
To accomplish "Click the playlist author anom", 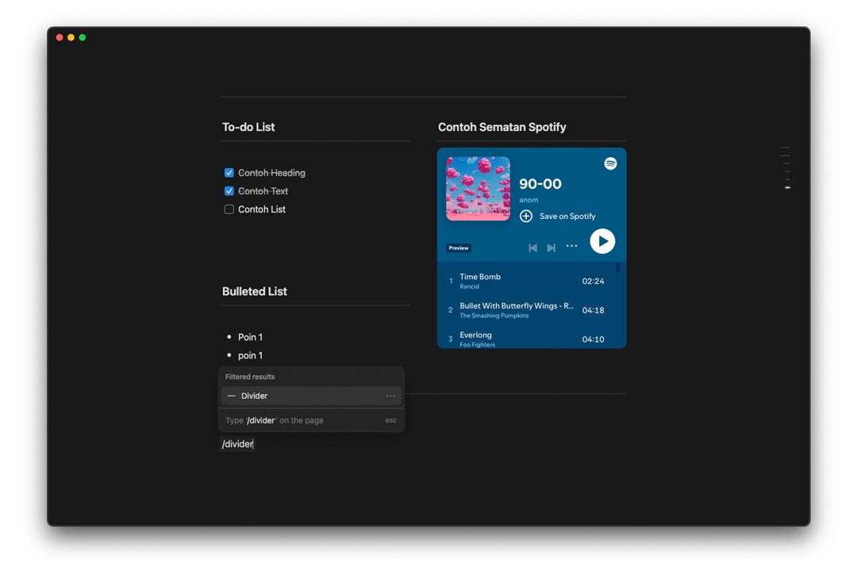I will (528, 200).
